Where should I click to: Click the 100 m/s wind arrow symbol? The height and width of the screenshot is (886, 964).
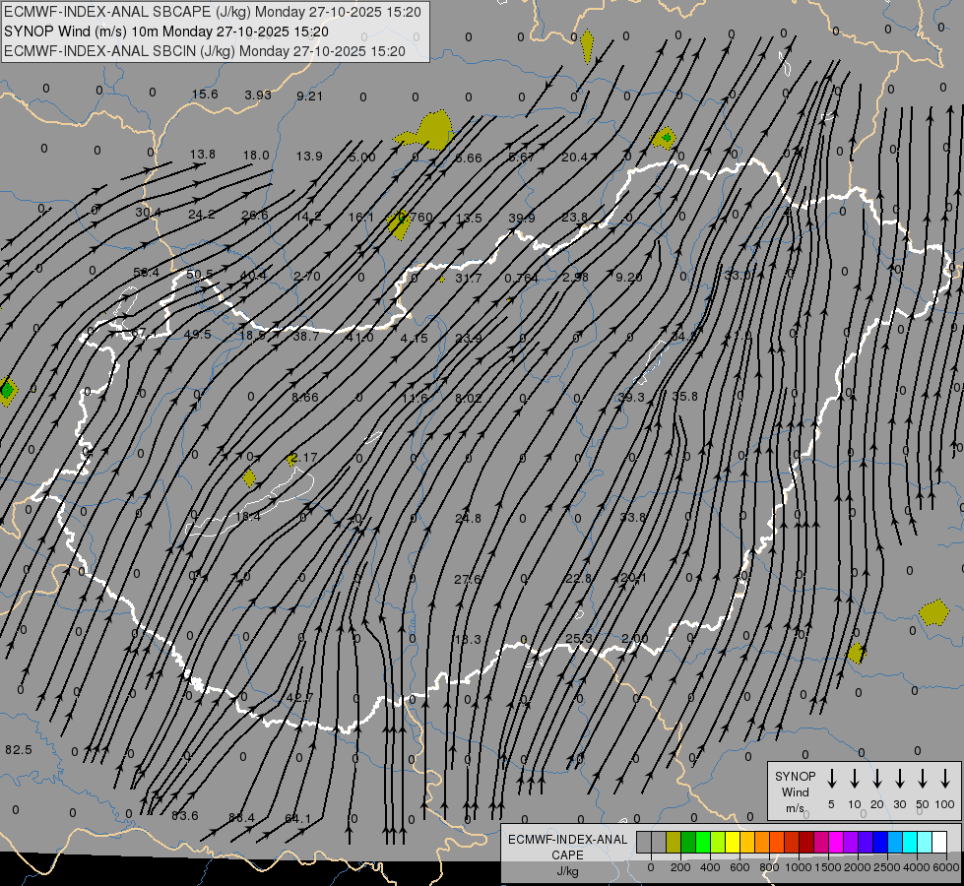tap(945, 779)
